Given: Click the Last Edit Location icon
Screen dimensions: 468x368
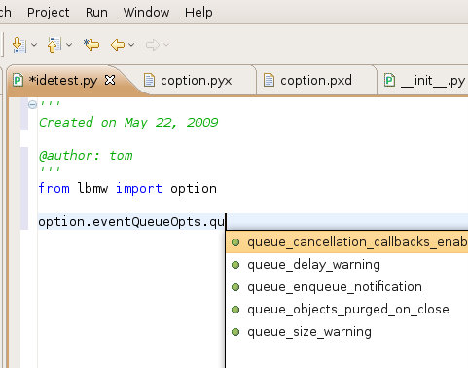Looking at the screenshot, I should [x=91, y=45].
